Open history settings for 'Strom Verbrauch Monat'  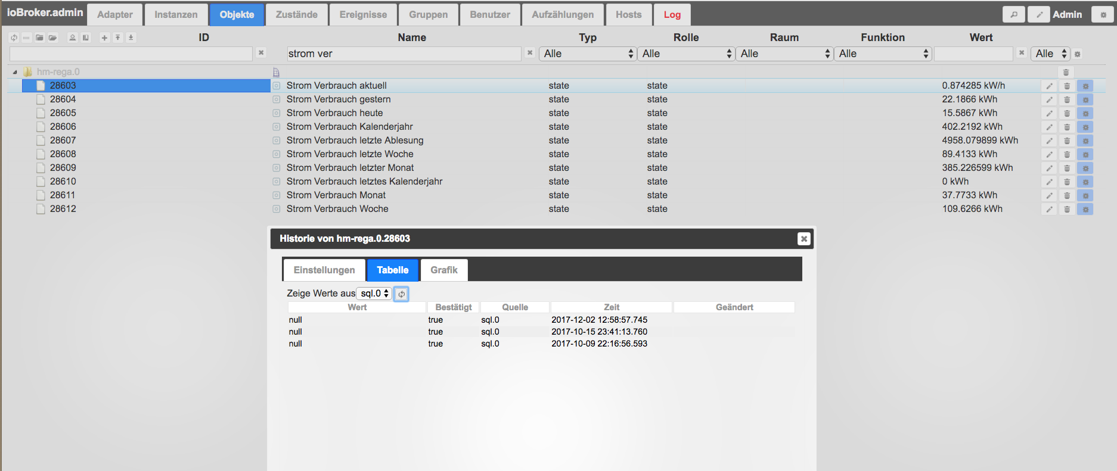1085,195
